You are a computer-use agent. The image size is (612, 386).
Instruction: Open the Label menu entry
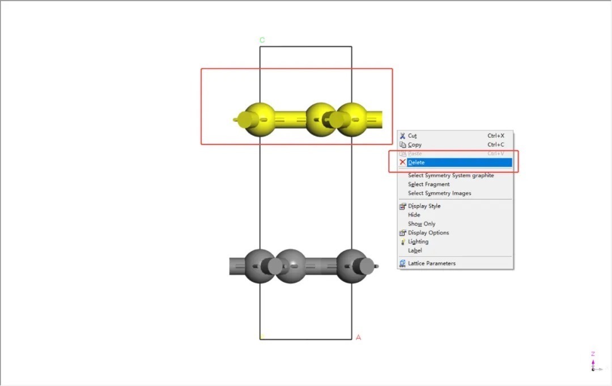click(415, 251)
